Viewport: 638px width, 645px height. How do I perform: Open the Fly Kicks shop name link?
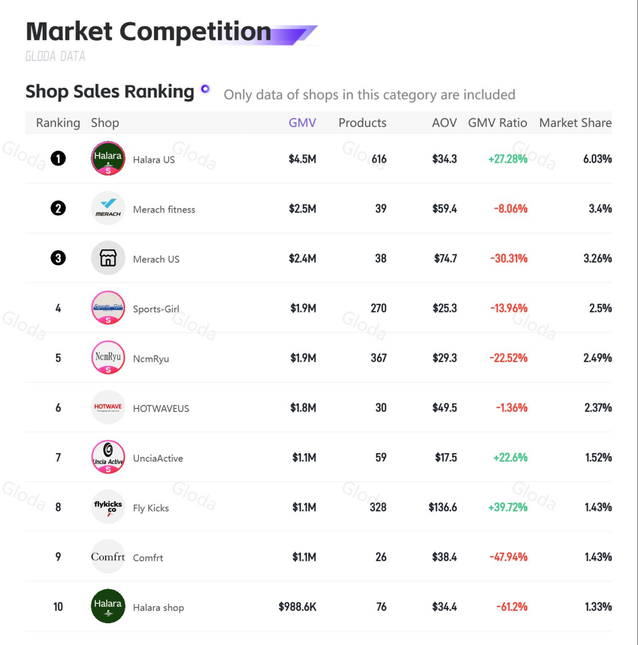[151, 508]
